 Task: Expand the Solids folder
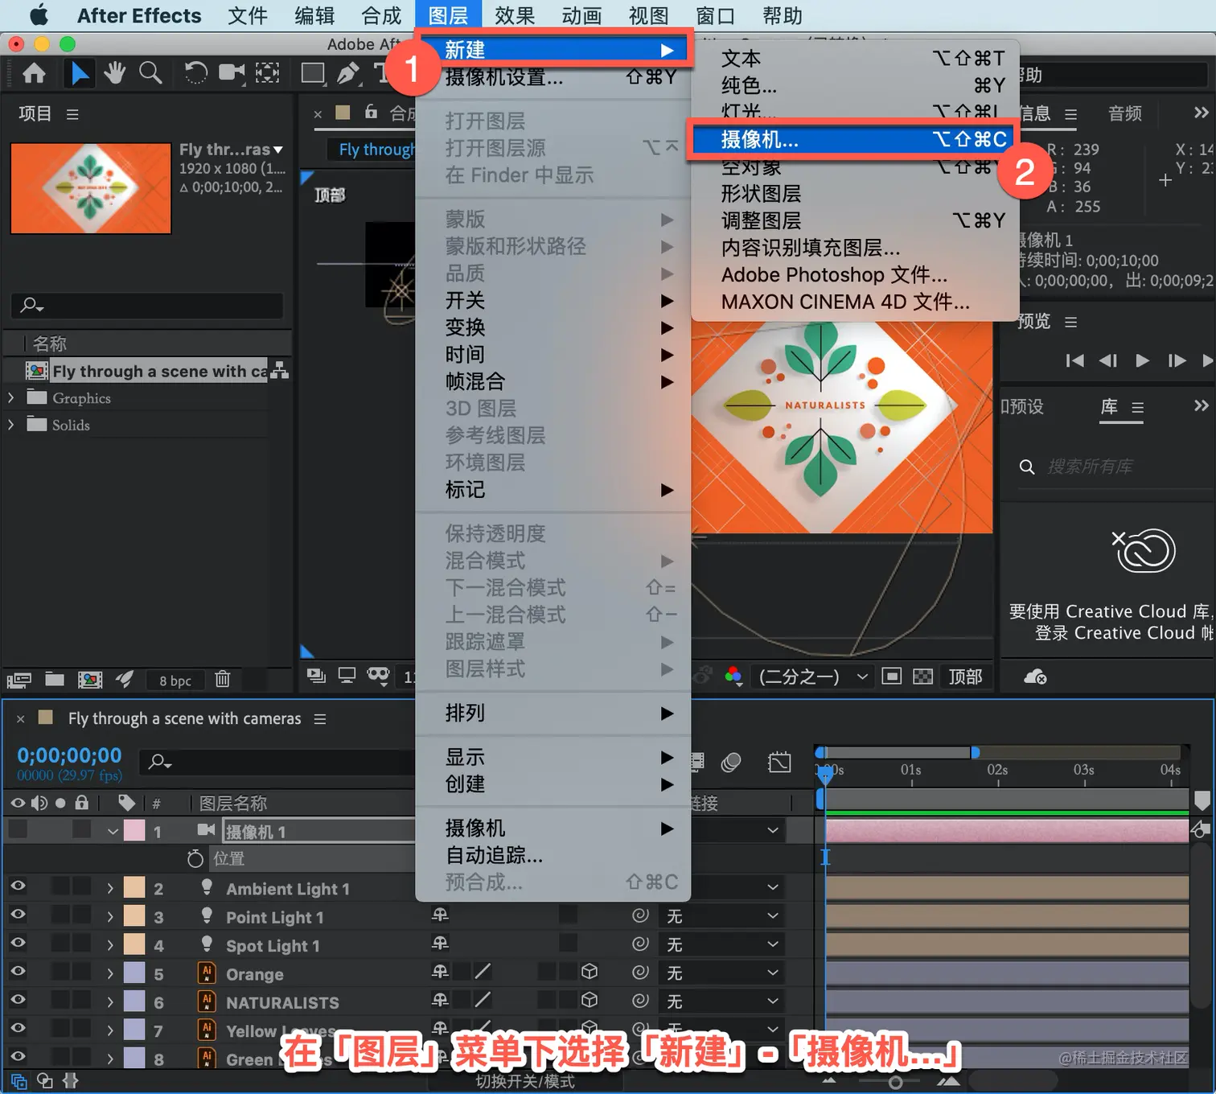tap(11, 425)
